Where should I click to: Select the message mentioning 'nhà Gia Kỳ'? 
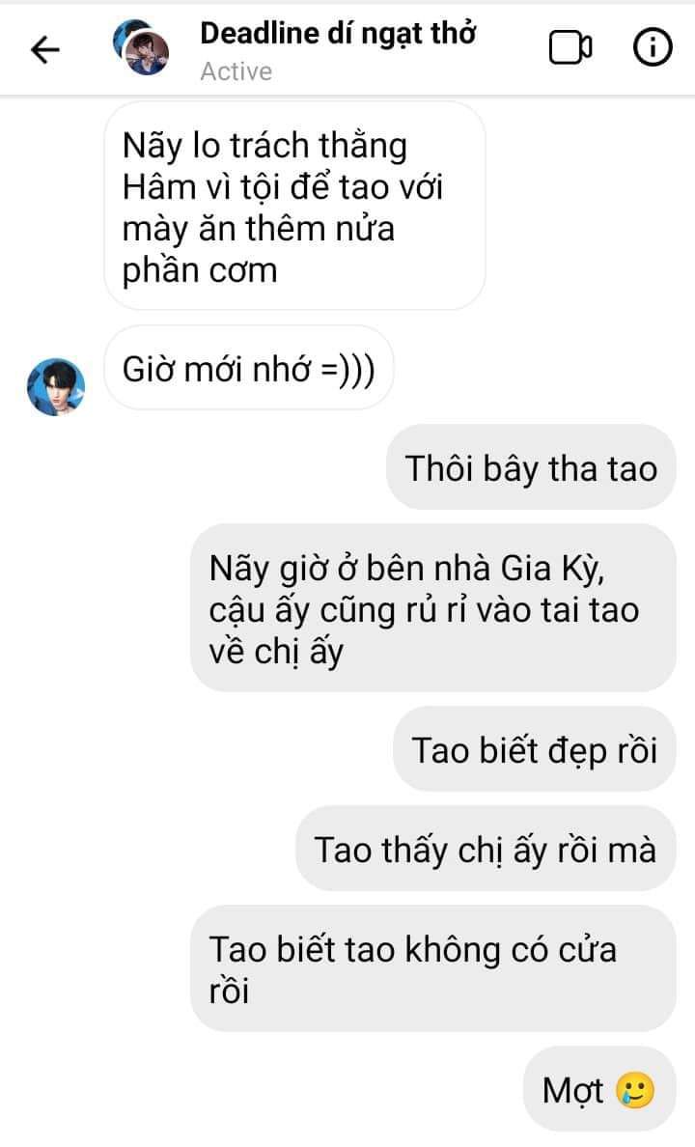433,608
